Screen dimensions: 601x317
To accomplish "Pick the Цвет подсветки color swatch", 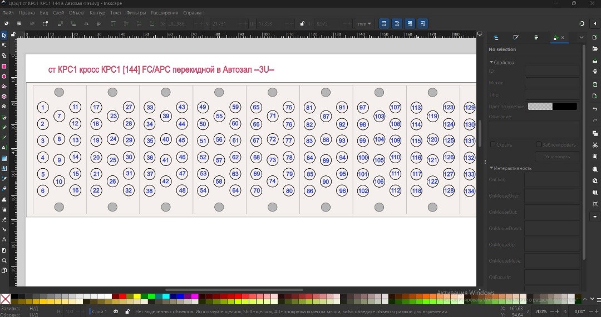I will click(x=553, y=106).
